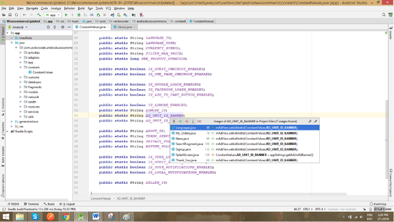
Task: Click the Synchronize refresh toolbar icon
Action: [x=16, y=15]
